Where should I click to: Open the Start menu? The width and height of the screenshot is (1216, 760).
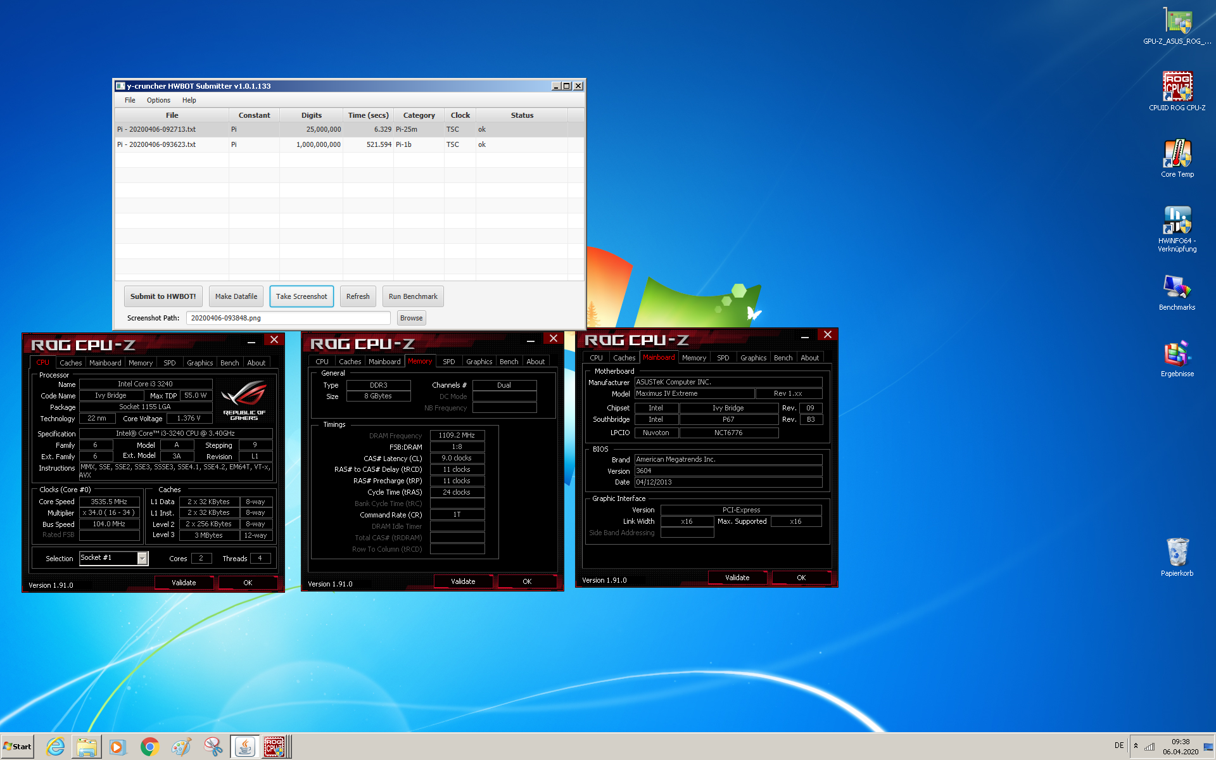(x=18, y=747)
